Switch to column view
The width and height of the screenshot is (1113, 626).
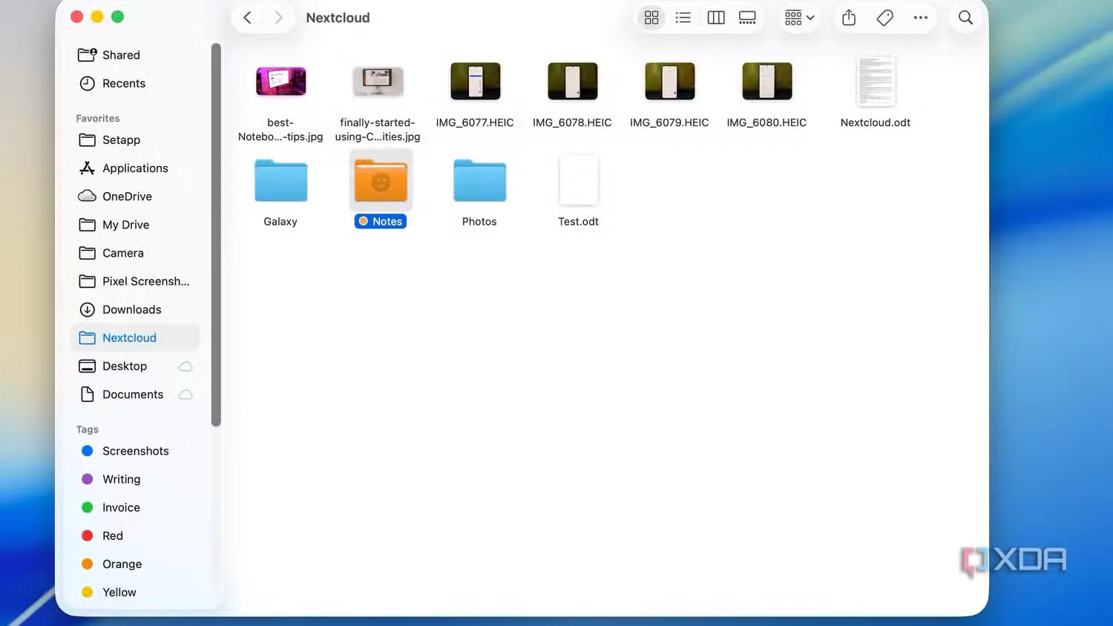click(716, 18)
